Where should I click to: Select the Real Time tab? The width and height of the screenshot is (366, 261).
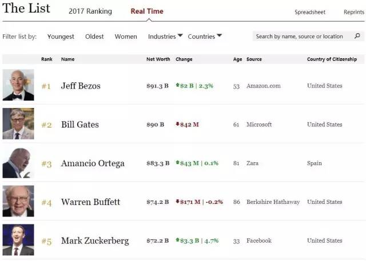[147, 11]
